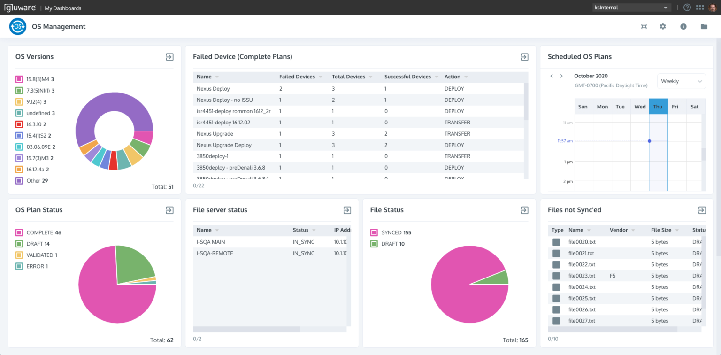Open the dashboard info icon
The width and height of the screenshot is (721, 355).
coord(683,26)
